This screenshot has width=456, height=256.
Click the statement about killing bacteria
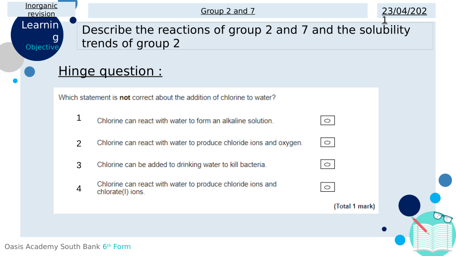(182, 164)
